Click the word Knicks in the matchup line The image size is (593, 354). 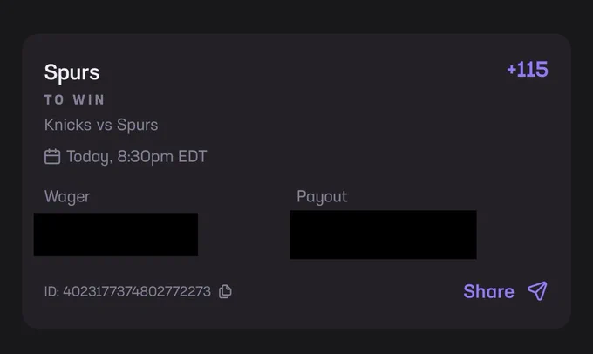[68, 125]
